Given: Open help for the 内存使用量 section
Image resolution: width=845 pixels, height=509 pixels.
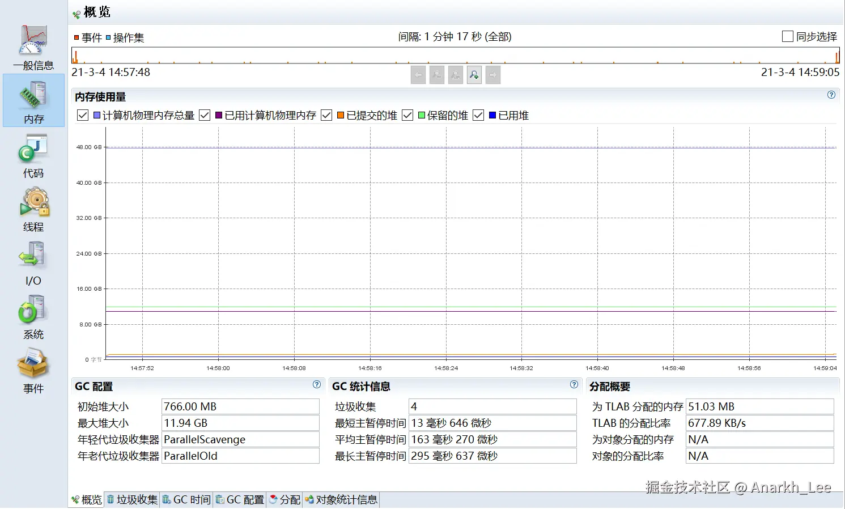Looking at the screenshot, I should 831,95.
